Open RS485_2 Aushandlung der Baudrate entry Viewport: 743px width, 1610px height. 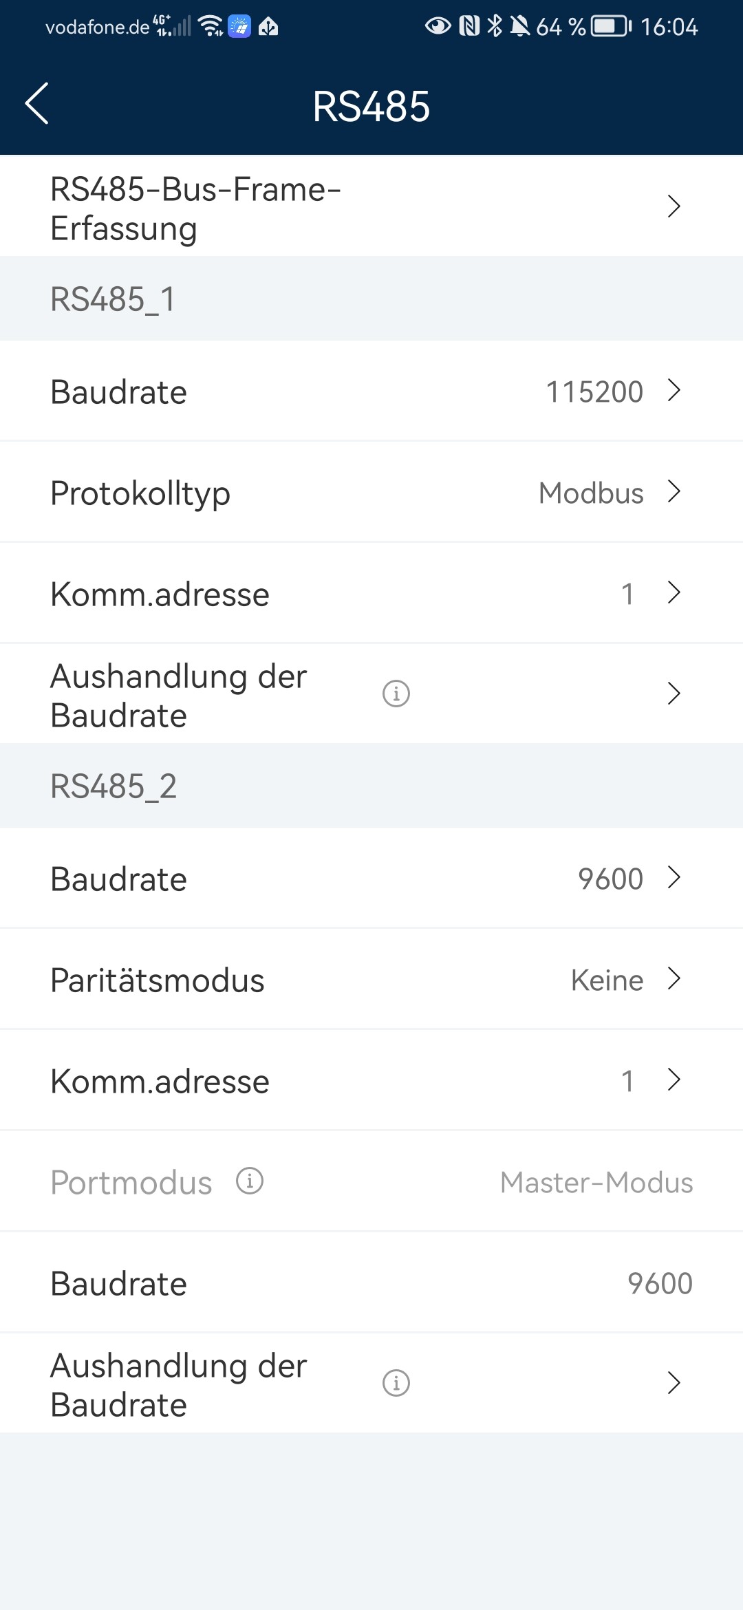[674, 1383]
